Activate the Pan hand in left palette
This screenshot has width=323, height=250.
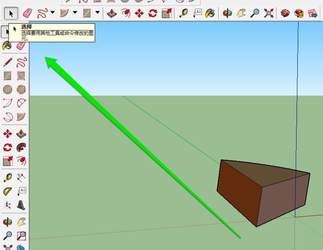click(x=21, y=222)
